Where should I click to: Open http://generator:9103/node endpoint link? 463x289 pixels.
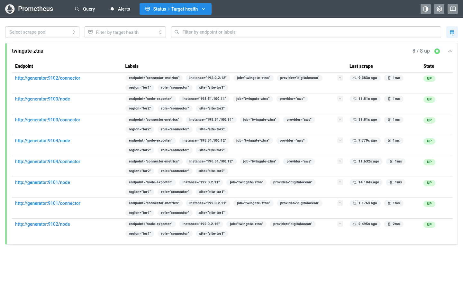[x=42, y=99]
